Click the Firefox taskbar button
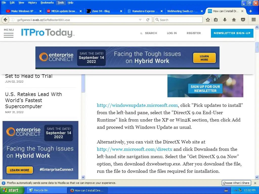Viewport: 259px width, 194px height. point(88,190)
